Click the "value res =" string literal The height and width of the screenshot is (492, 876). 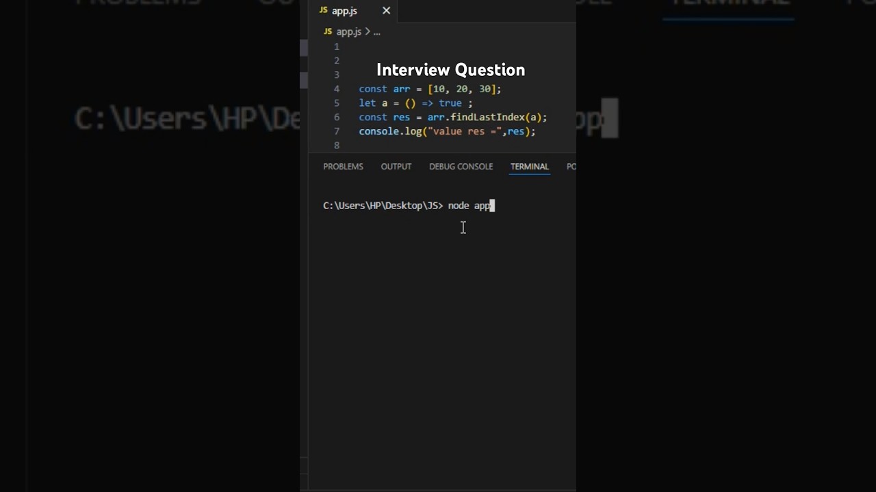[464, 131]
